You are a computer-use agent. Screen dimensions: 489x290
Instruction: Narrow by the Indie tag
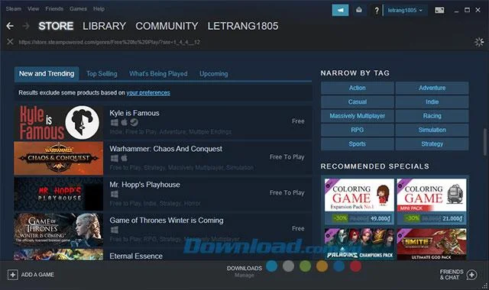432,101
